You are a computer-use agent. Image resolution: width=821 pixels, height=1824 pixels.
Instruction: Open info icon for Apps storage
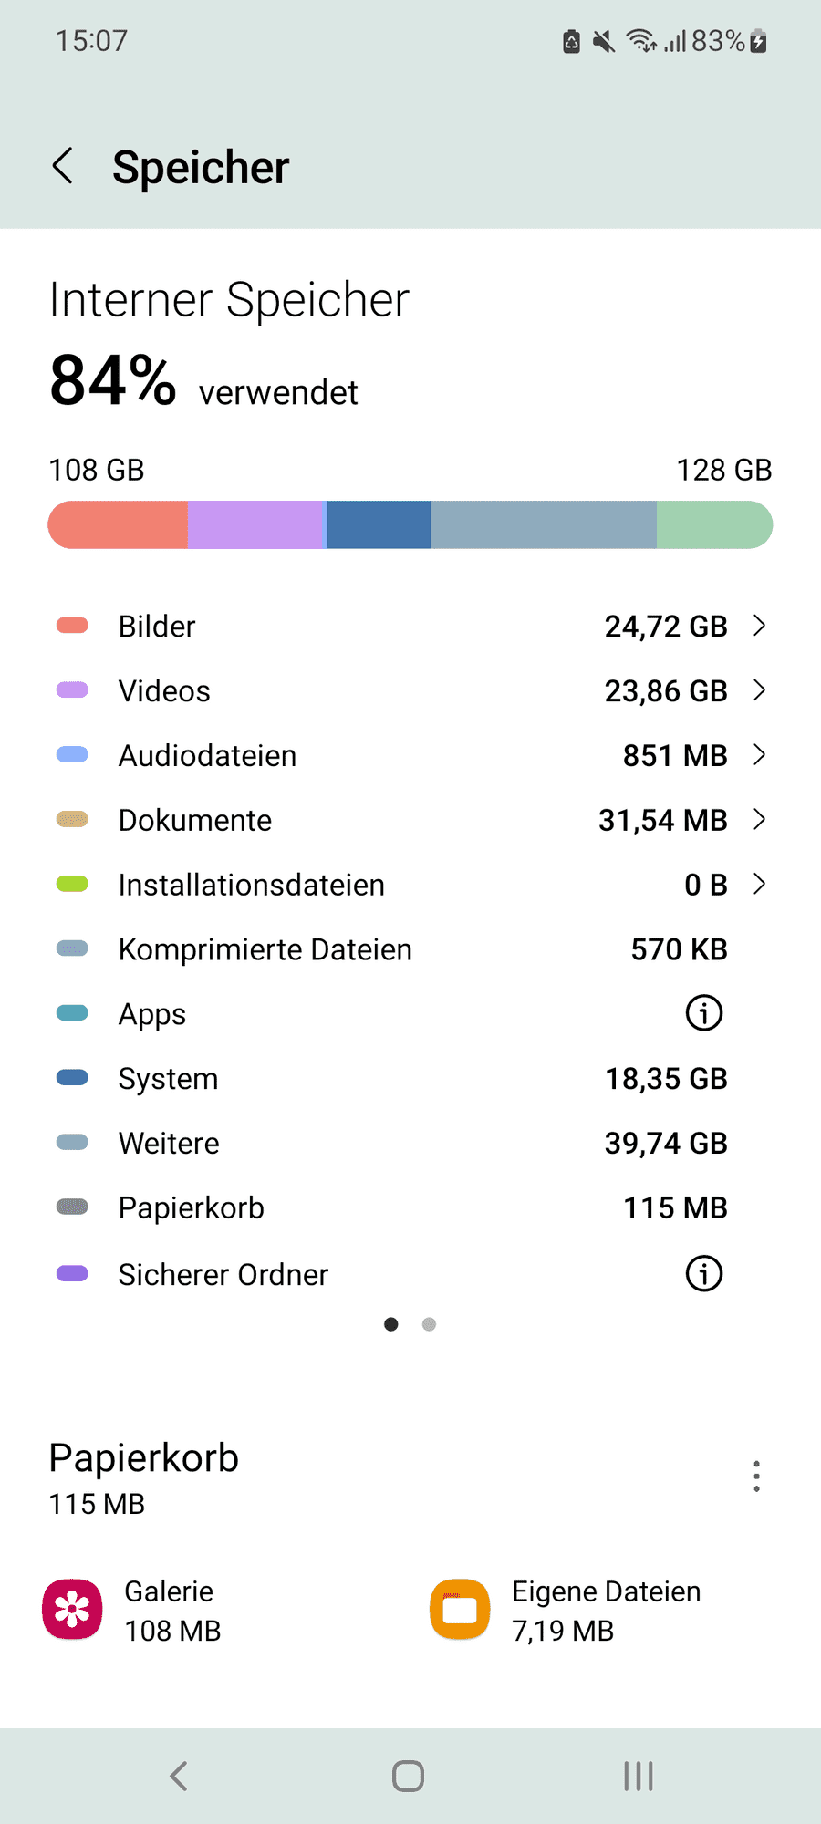click(703, 1013)
